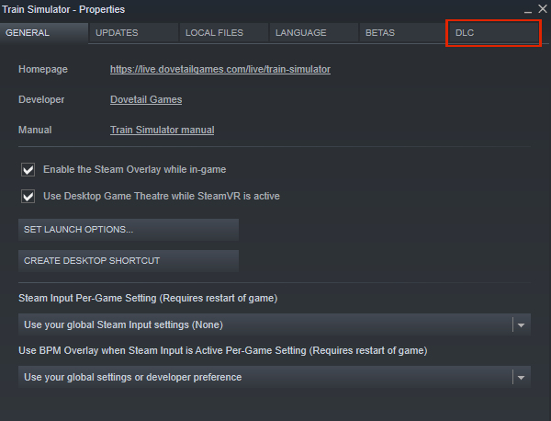Open the dovetailgames homepage link
Viewport: 551px width, 421px height.
220,69
